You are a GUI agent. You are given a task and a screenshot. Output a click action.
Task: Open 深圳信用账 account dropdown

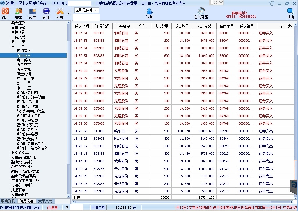tap(87, 10)
